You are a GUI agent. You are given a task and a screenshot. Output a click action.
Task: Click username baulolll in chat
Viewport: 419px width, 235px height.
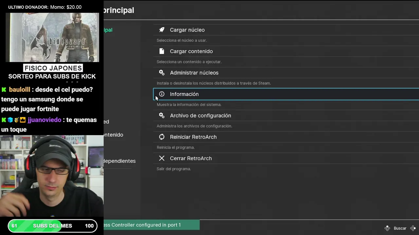[19, 90]
